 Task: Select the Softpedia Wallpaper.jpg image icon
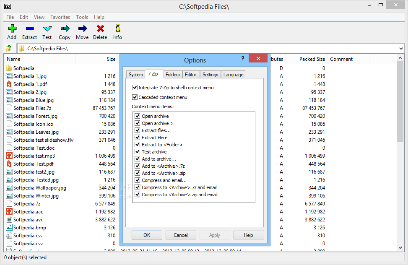coord(9,188)
